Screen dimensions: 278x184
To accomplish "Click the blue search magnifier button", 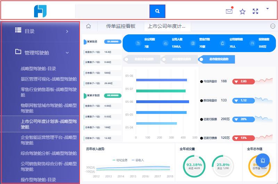I will (157, 11).
